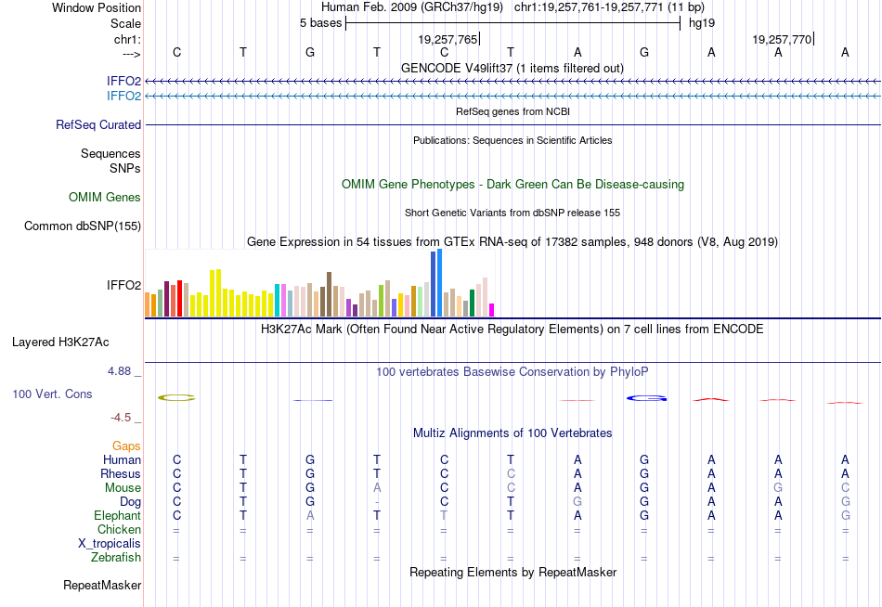Select the Human alignment row label
Screen dimensions: 882x607
pos(122,460)
